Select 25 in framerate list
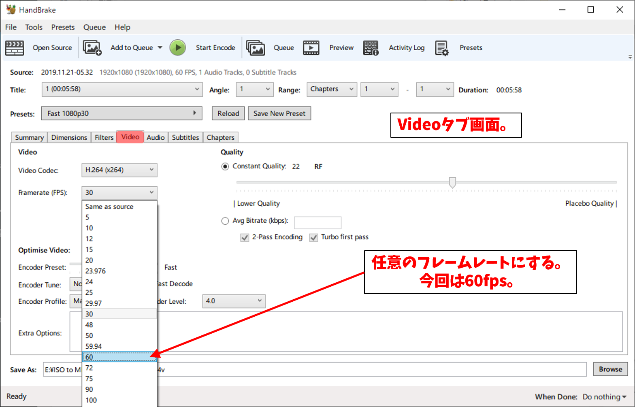 (x=119, y=292)
